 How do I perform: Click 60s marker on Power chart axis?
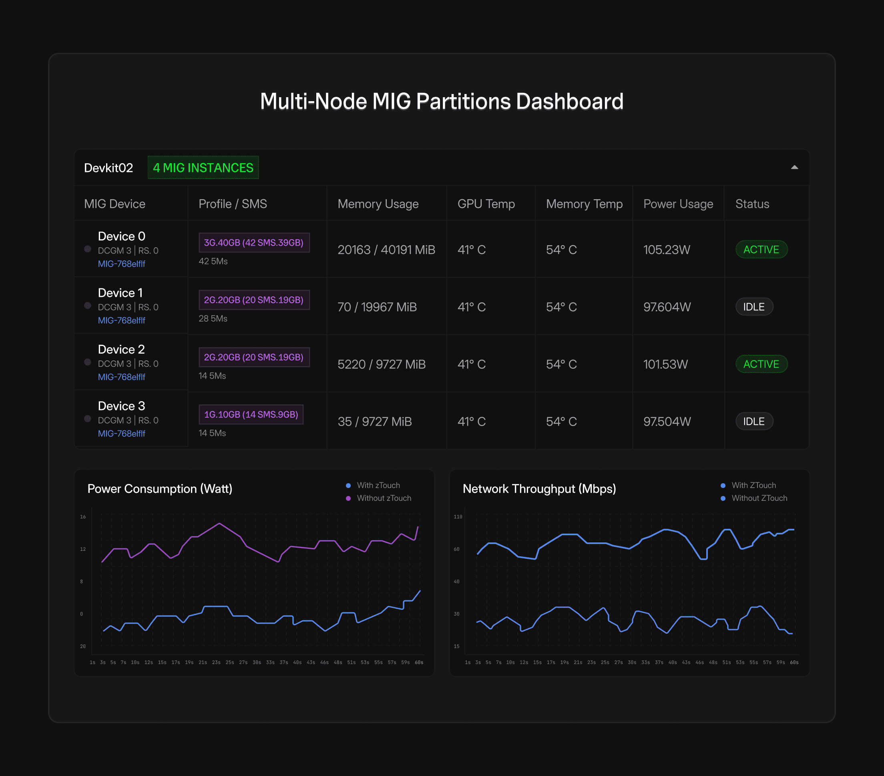[x=419, y=662]
